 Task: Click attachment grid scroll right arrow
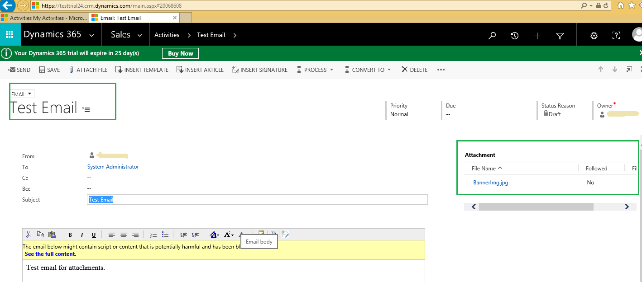click(627, 207)
